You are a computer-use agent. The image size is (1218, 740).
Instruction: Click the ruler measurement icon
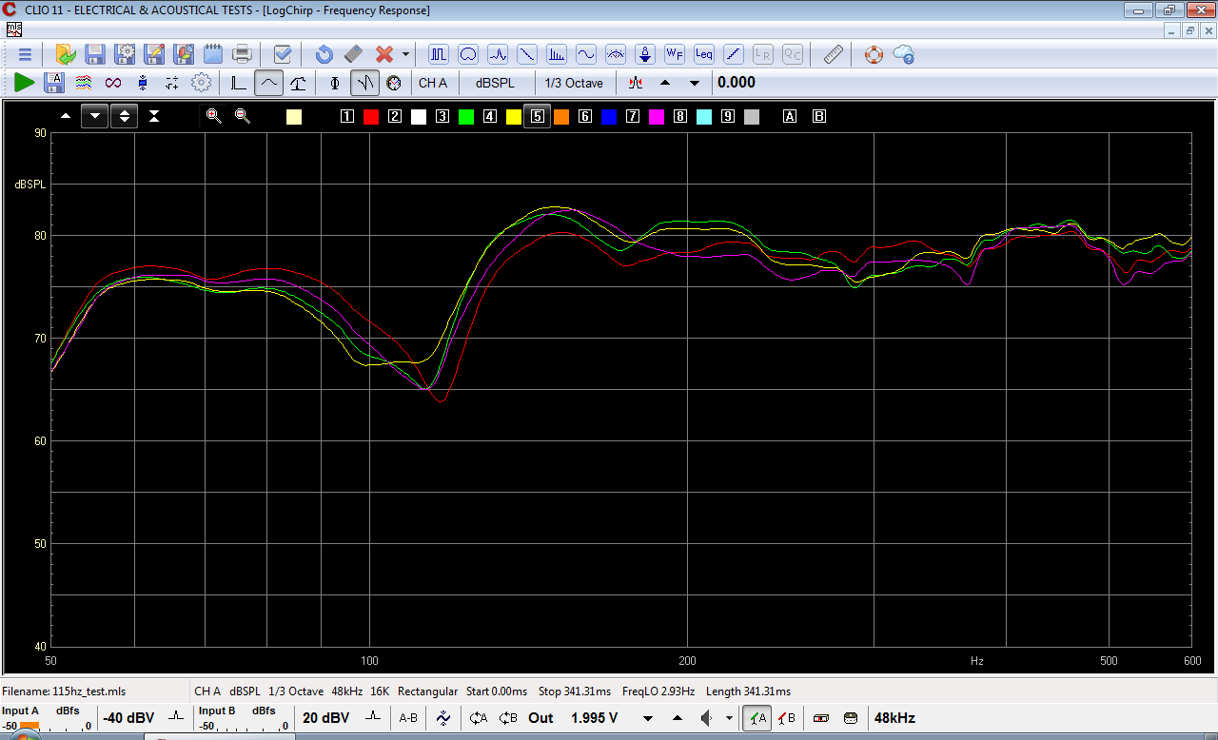tap(834, 54)
